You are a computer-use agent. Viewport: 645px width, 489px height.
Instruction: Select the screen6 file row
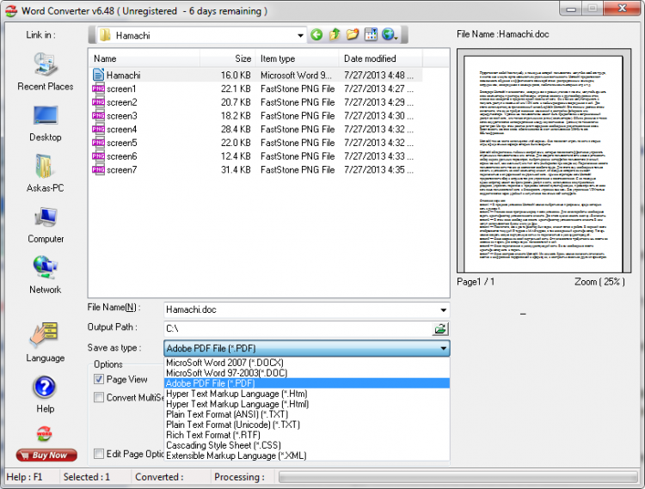click(257, 156)
